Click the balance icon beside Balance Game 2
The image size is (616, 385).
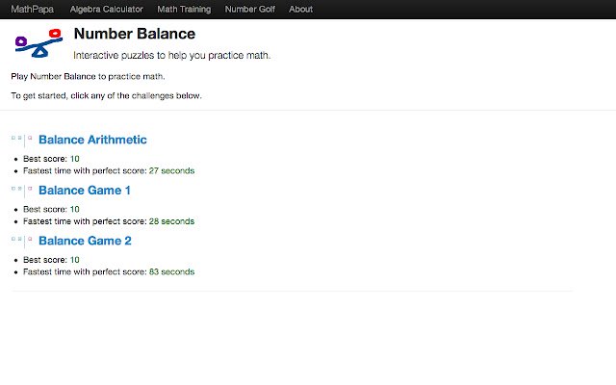click(22, 241)
